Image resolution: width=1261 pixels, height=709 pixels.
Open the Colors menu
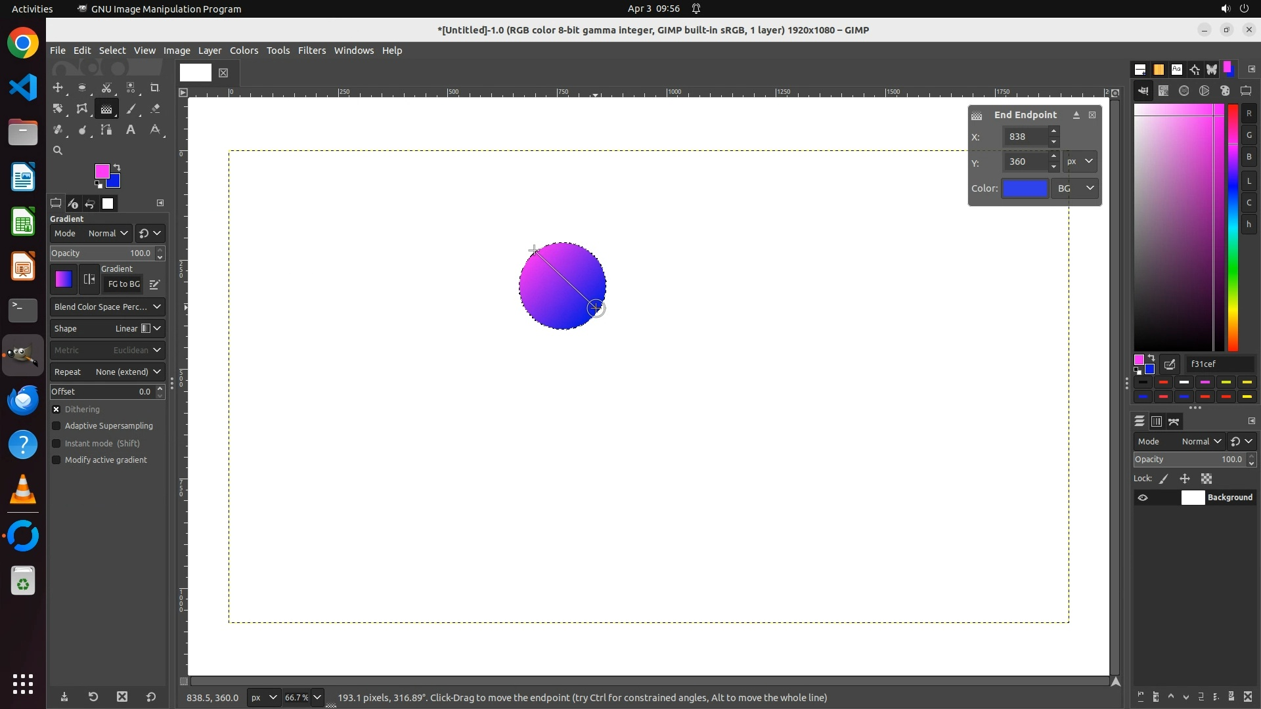tap(244, 51)
